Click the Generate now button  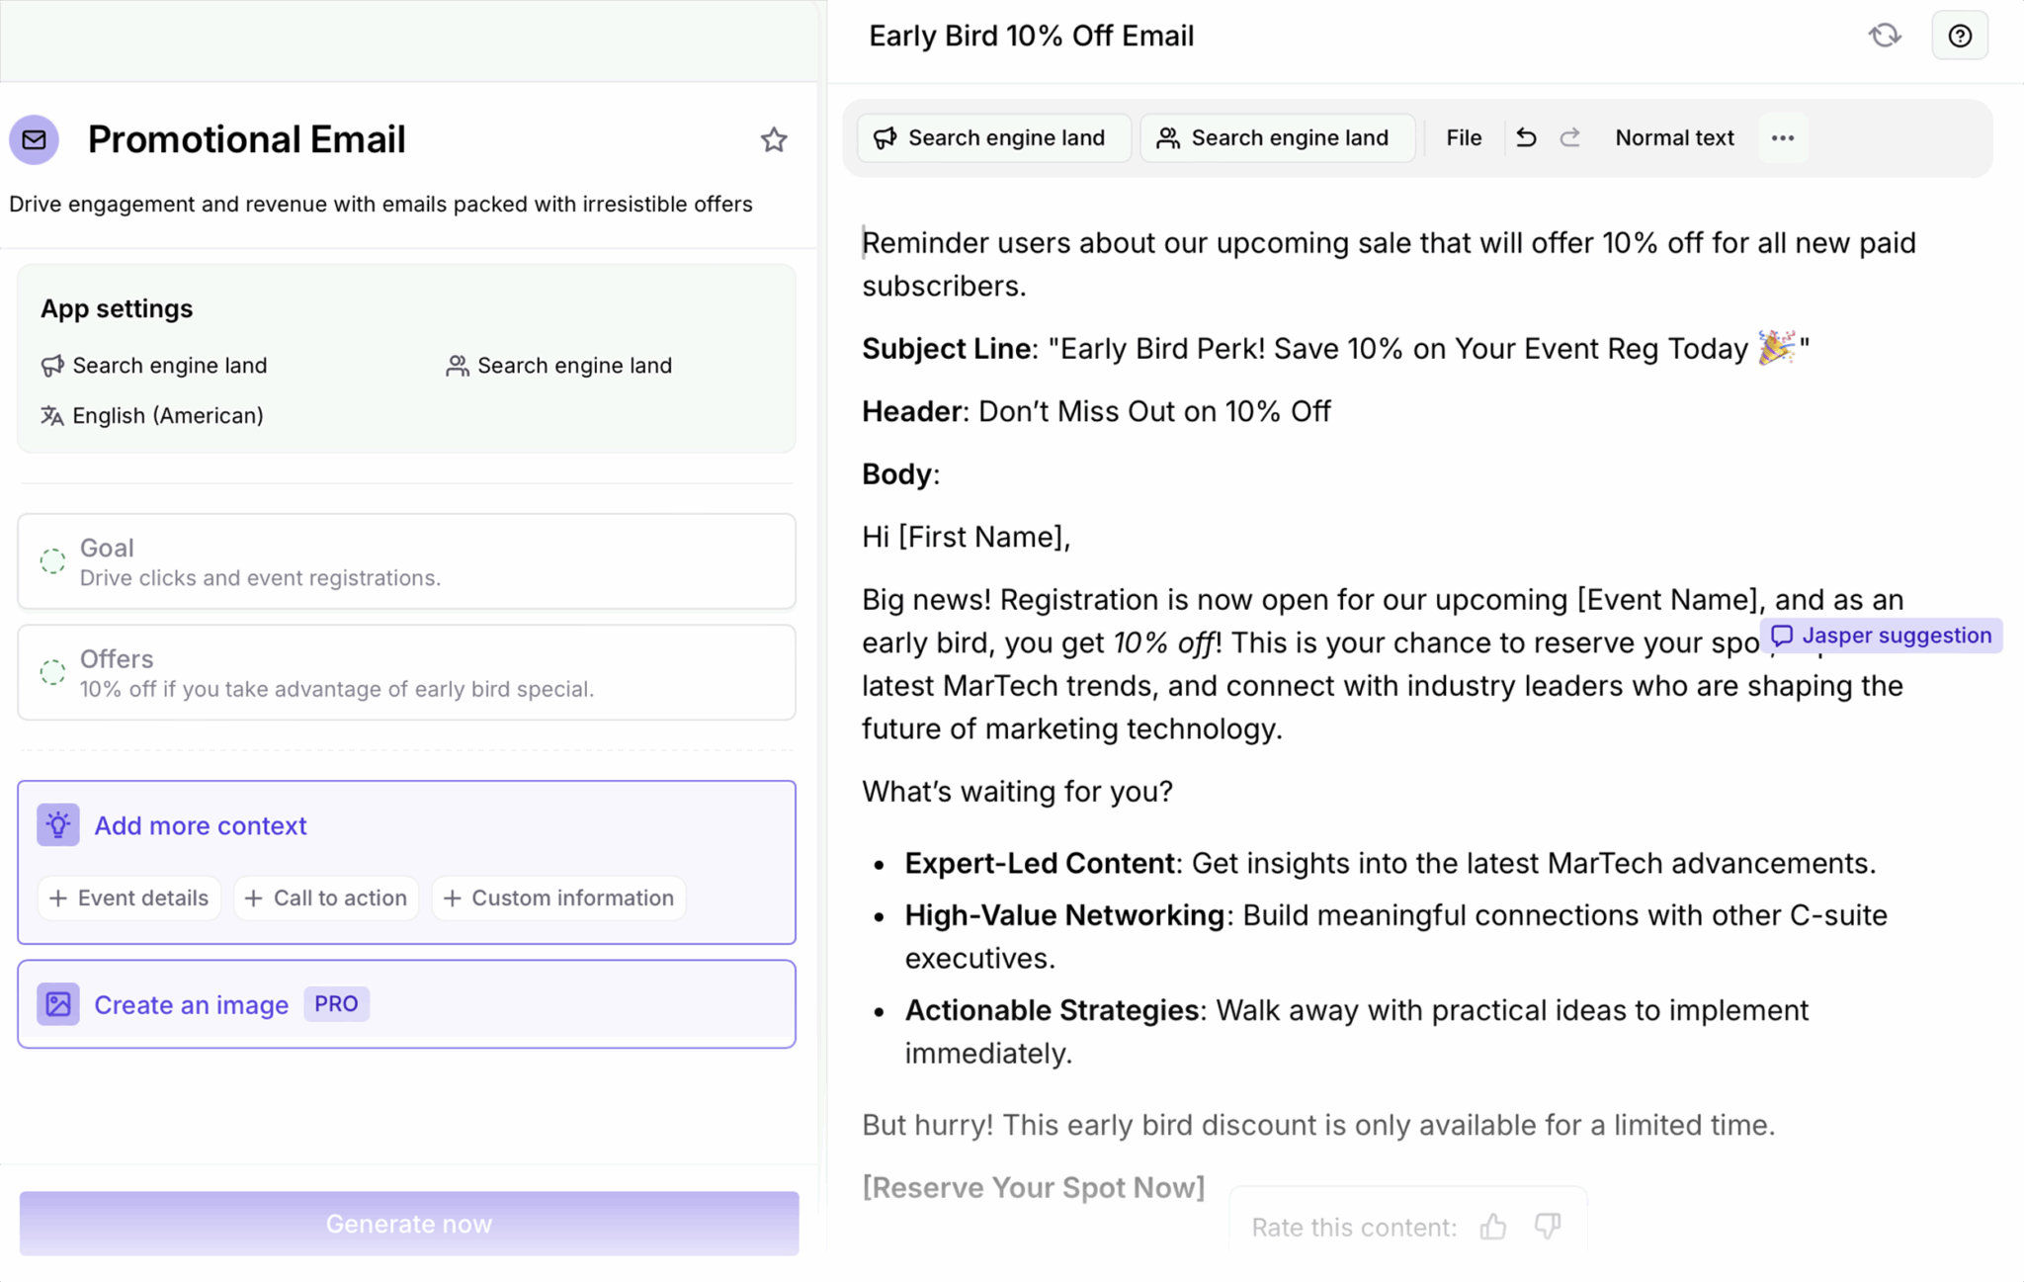pos(409,1224)
